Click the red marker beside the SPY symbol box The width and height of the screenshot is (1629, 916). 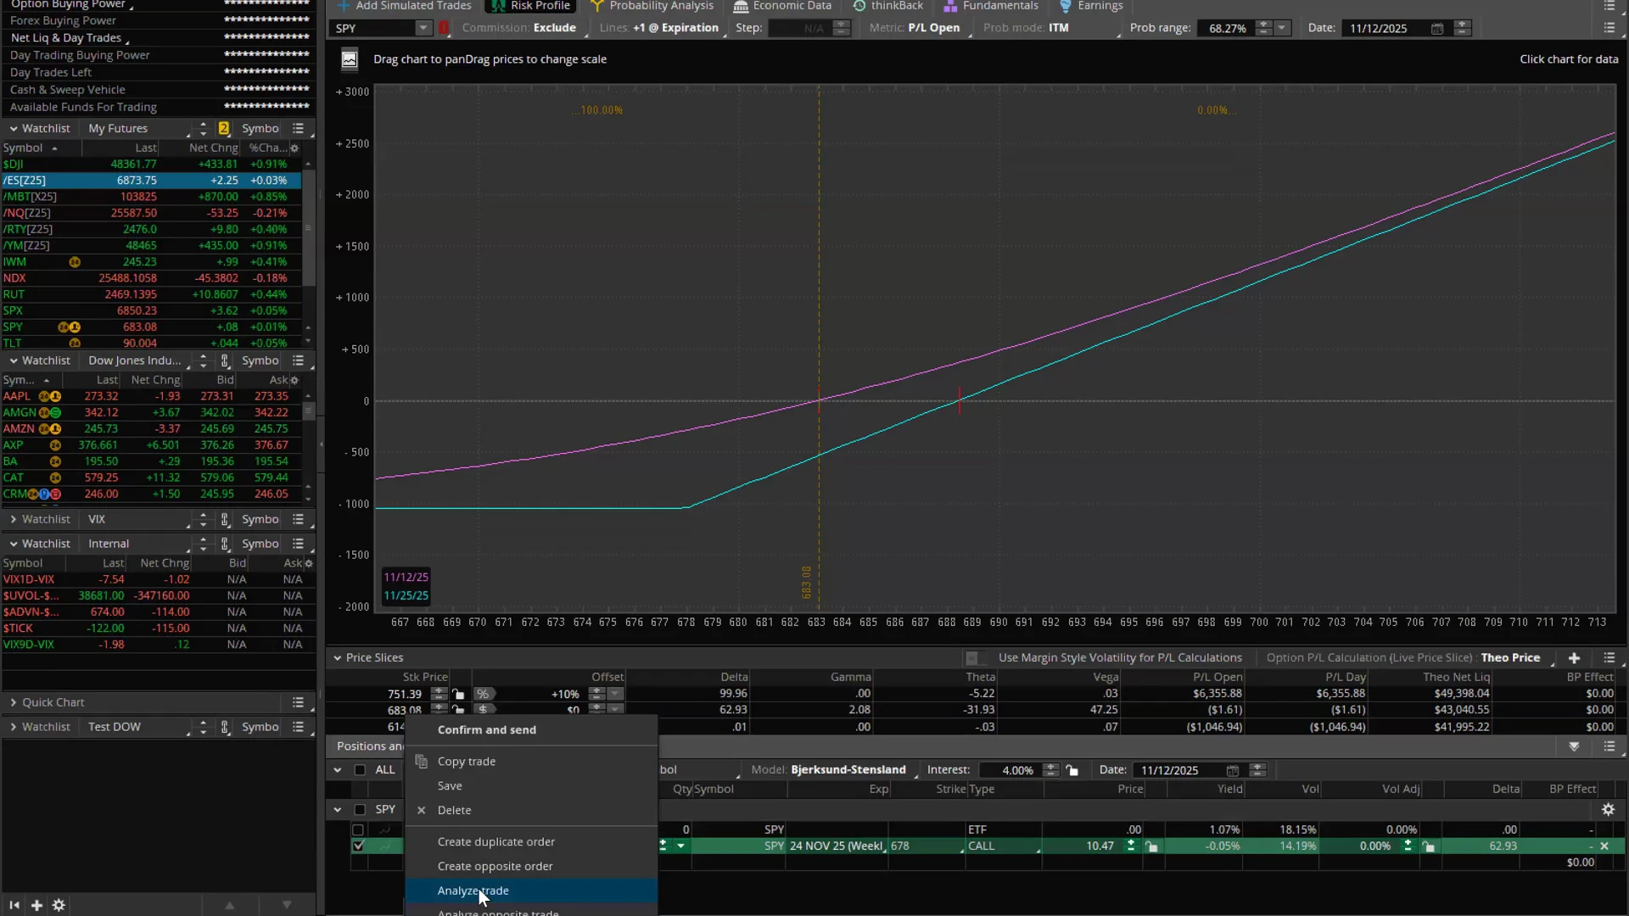(444, 28)
